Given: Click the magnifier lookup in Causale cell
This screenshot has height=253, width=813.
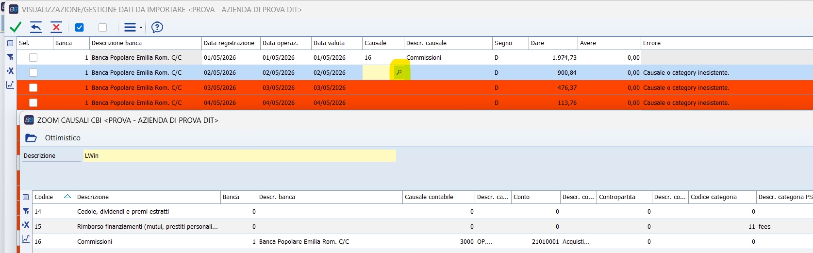Looking at the screenshot, I should click(399, 72).
